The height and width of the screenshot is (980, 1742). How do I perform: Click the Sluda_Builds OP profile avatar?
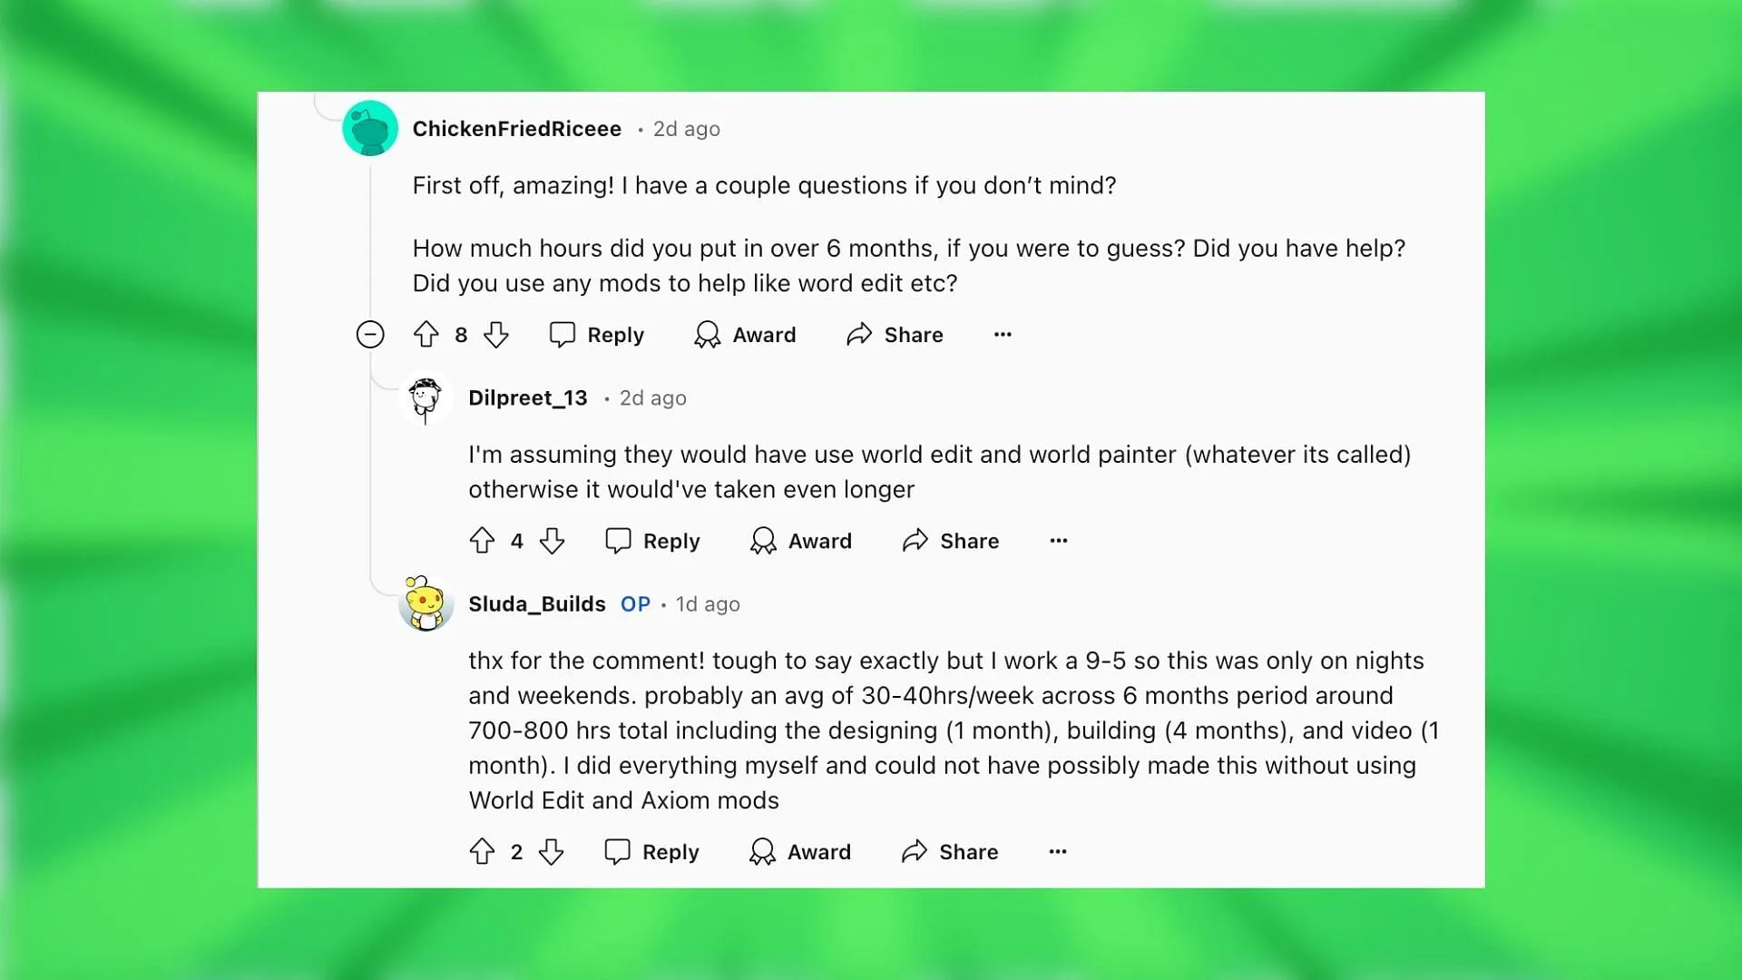click(426, 603)
